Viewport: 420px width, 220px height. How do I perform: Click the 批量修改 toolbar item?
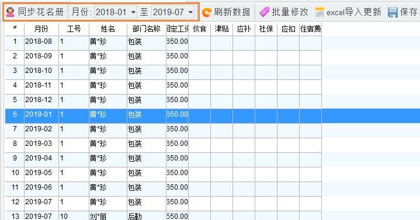[284, 12]
